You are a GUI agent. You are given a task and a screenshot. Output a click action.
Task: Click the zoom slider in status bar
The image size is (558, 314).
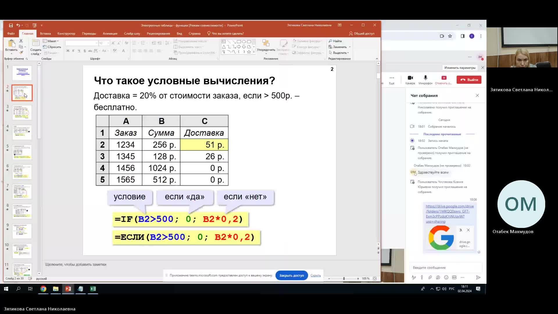344,279
